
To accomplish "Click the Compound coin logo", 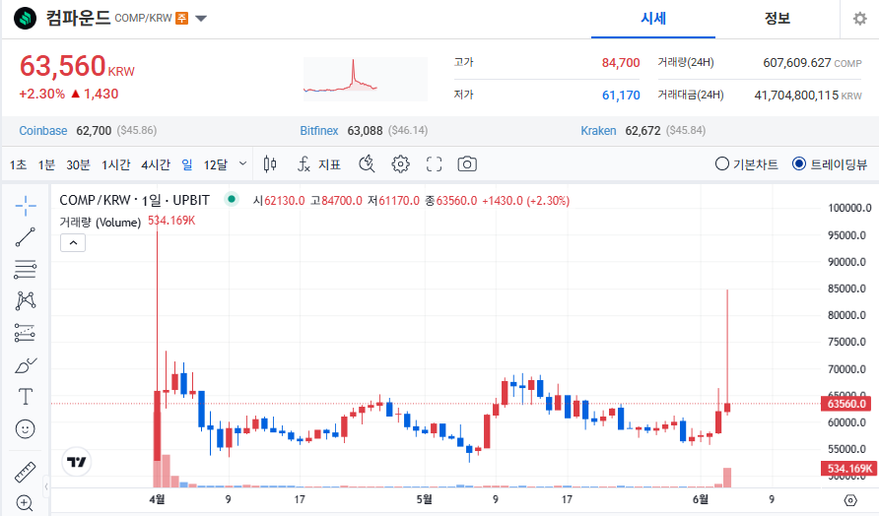I will pyautogui.click(x=25, y=19).
